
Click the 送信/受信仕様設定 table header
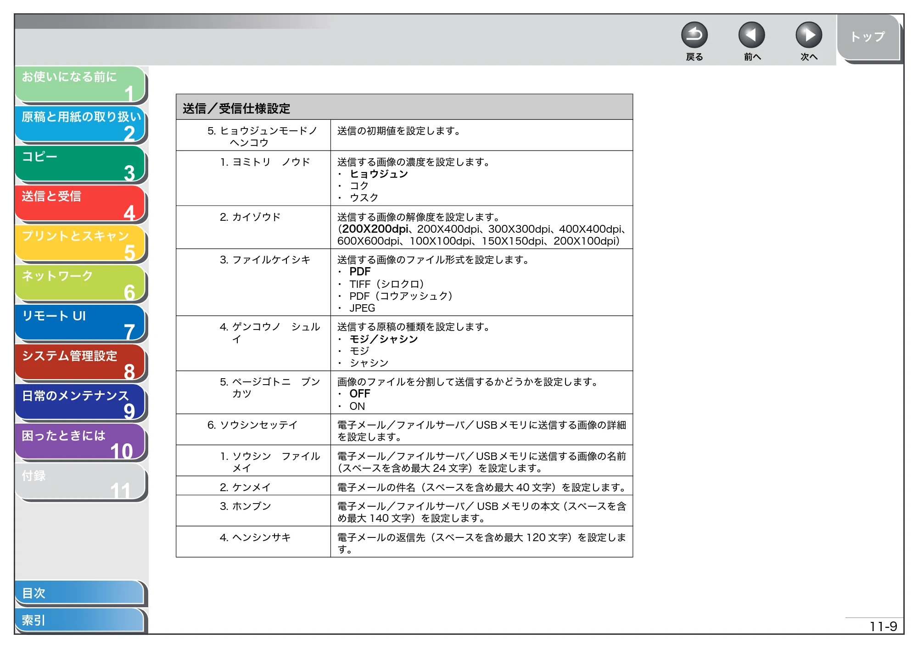point(404,107)
